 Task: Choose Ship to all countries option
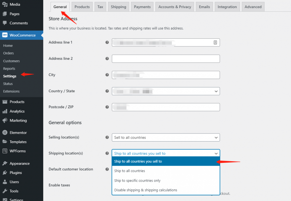click(x=166, y=171)
